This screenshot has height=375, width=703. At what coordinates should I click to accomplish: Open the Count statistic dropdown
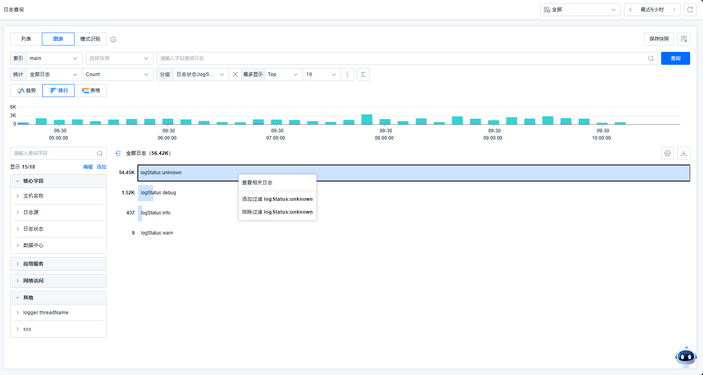[117, 74]
